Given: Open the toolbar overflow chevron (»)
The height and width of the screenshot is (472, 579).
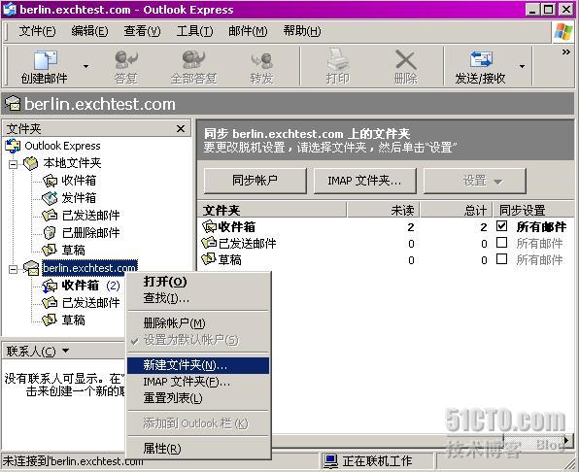Looking at the screenshot, I should tap(565, 52).
